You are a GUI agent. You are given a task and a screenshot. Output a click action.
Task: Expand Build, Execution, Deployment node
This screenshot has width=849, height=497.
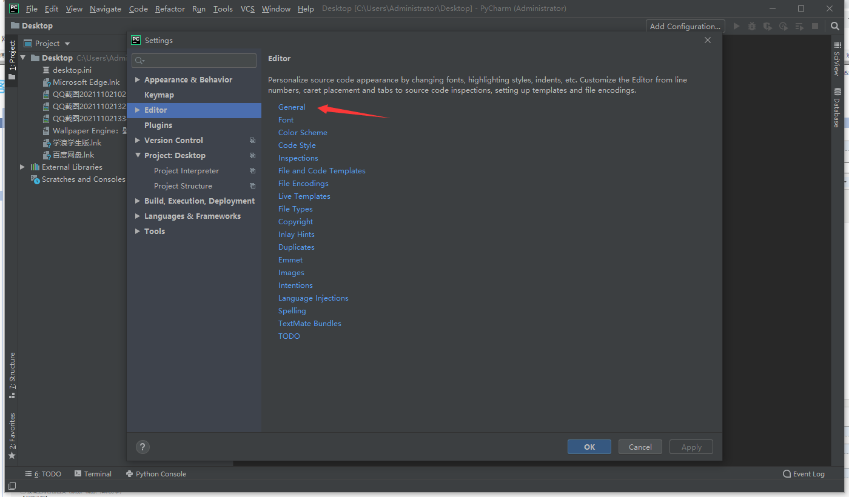[138, 201]
